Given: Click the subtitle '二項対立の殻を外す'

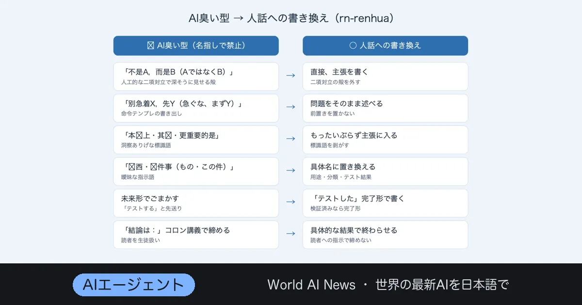Looking at the screenshot, I should [335, 82].
